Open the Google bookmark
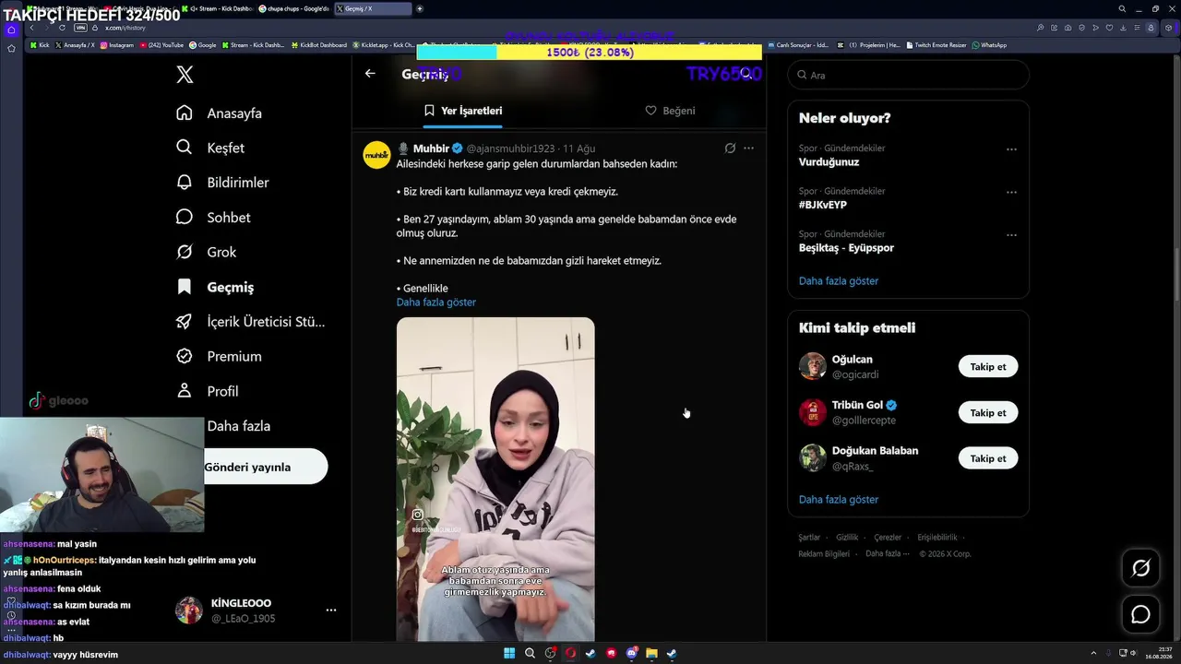Image resolution: width=1181 pixels, height=664 pixels. click(x=202, y=45)
